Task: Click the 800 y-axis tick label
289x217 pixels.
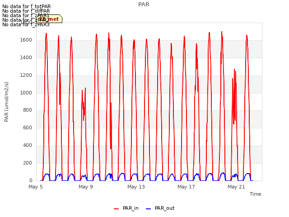Action: coord(28,110)
